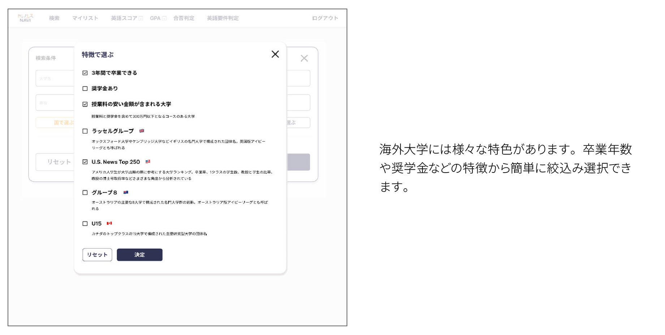Screen dimensions: 665x335
Task: Go to 合否判定 in navigation
Action: coord(184,18)
